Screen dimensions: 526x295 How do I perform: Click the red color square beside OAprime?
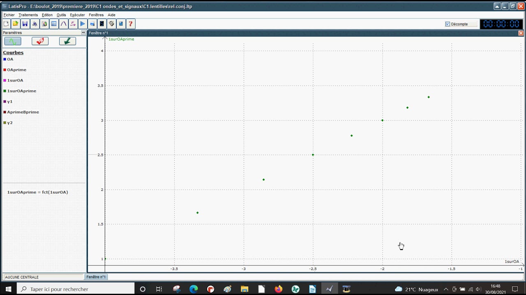5,70
